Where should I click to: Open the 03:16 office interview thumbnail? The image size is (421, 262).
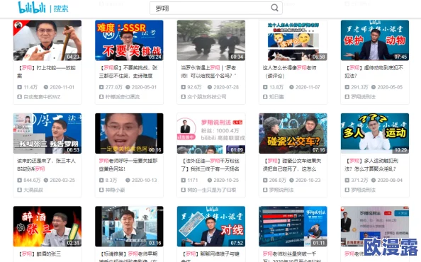click(x=129, y=227)
